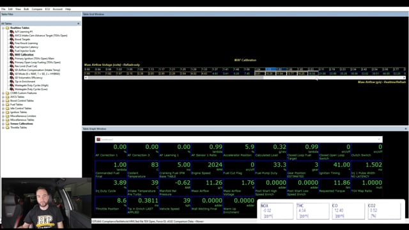Open the Edit menu
This screenshot has height=230, width=409.
[x=10, y=9]
